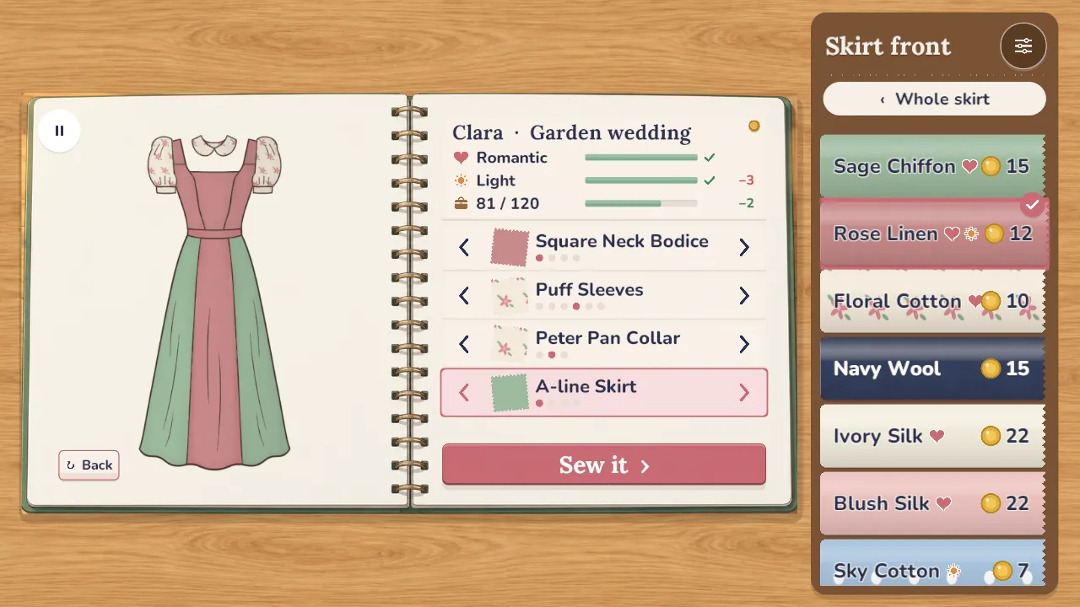
Task: Return to Whole skirt view
Action: click(x=934, y=99)
